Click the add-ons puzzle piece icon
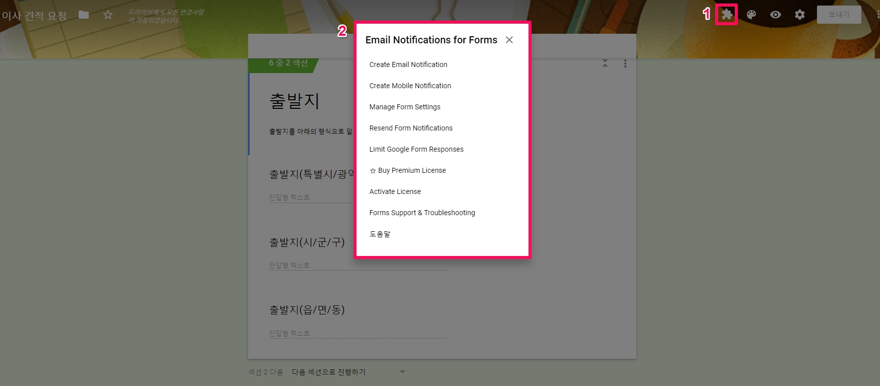Screen dimensions: 880x386 point(727,15)
